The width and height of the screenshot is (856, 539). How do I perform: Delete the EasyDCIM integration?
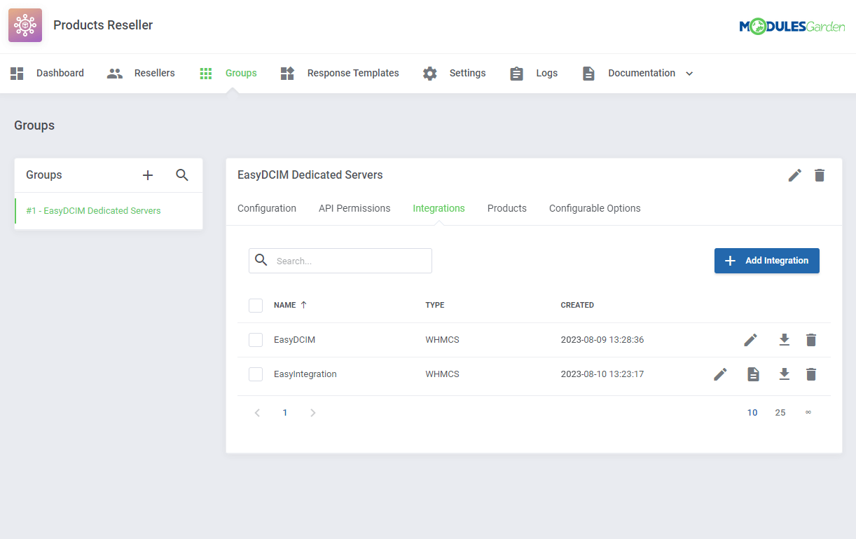pos(811,340)
